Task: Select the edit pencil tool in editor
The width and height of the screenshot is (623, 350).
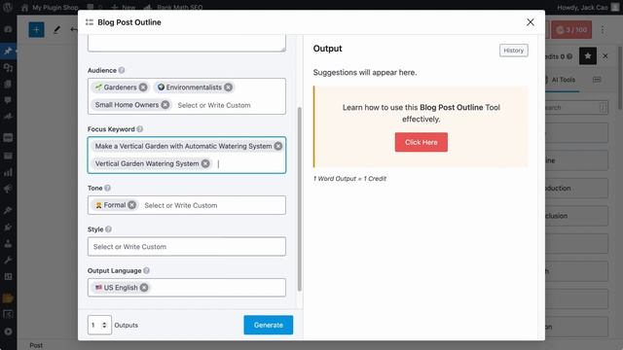Action: pos(56,30)
